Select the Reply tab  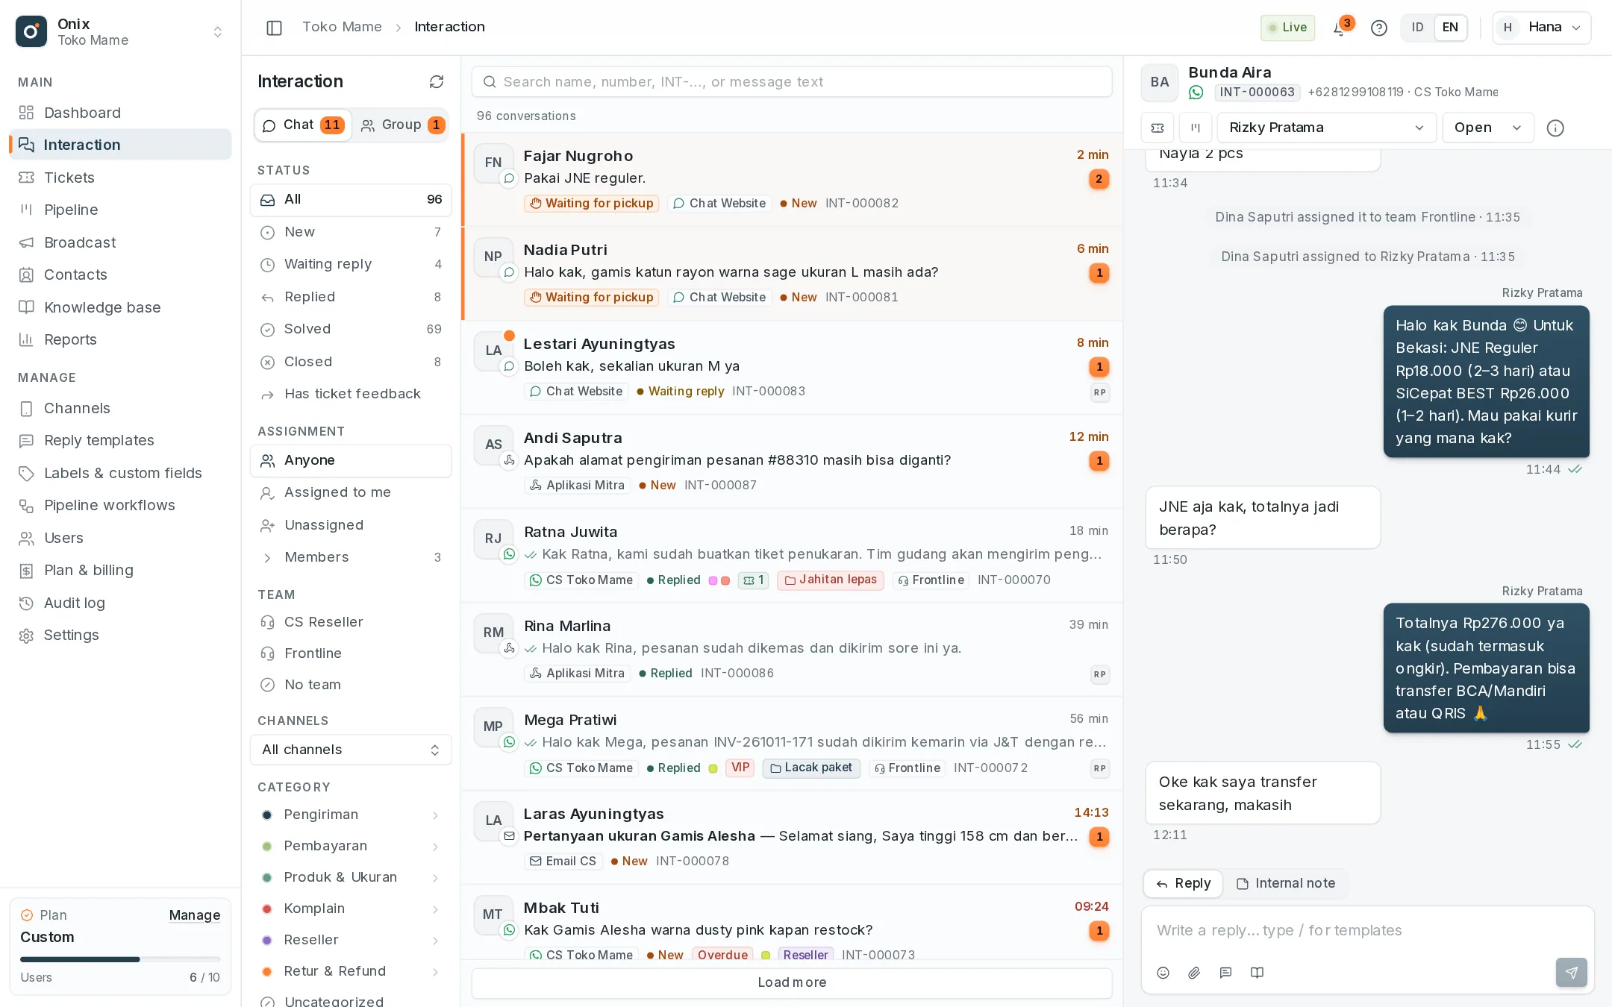1183,883
